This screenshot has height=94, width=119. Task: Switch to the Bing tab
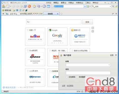tap(12, 14)
